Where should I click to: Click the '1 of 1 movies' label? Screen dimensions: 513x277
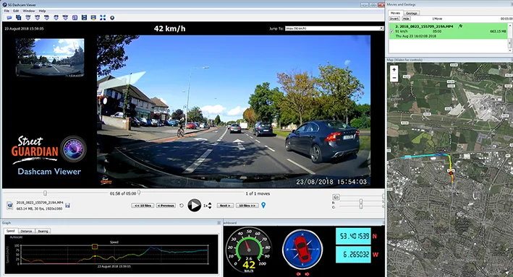coord(258,193)
